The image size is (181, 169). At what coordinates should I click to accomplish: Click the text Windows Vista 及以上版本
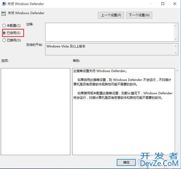pos(66,46)
